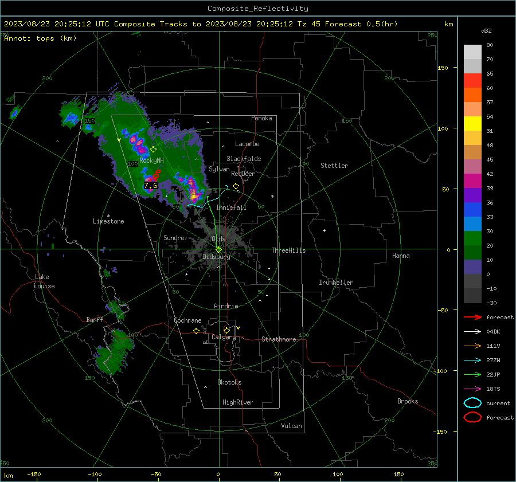Click the dBZ scale heading

pyautogui.click(x=486, y=31)
